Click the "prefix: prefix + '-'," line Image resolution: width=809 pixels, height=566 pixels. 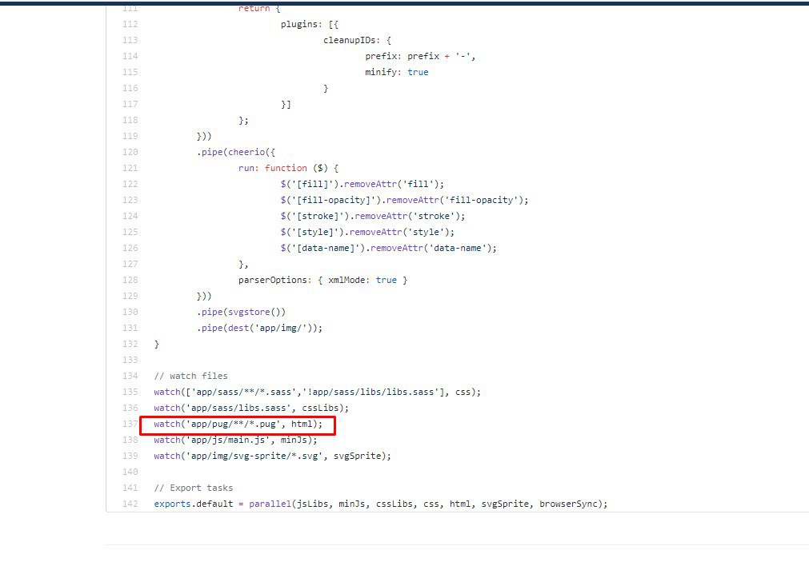pos(420,56)
